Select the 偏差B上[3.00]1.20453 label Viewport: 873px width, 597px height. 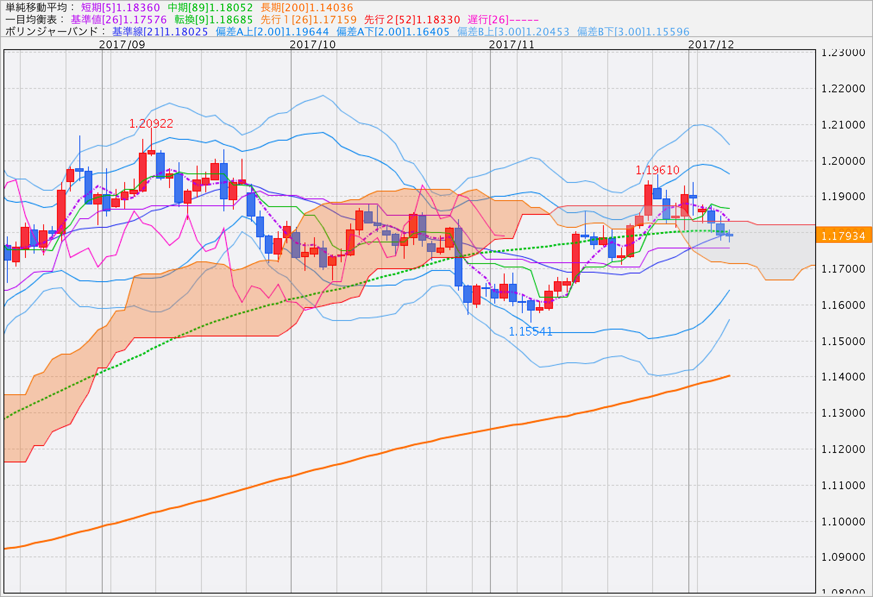(513, 31)
